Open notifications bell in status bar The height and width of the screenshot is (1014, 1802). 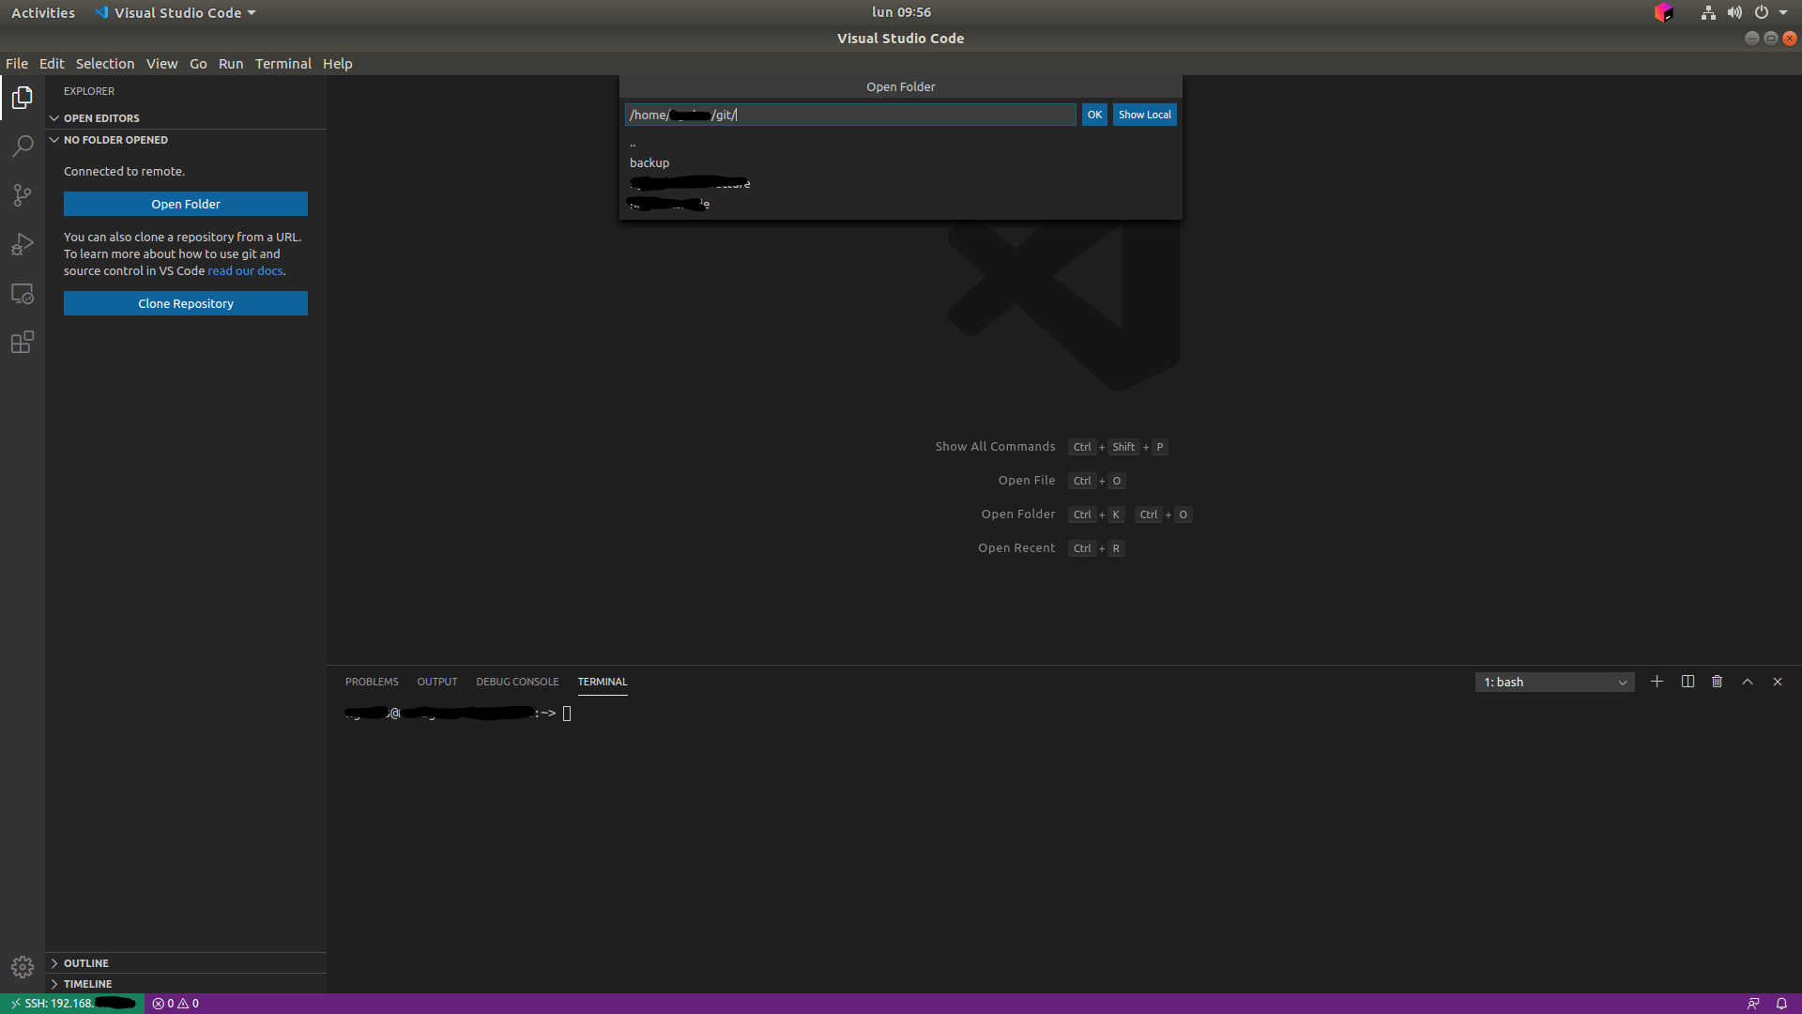[x=1781, y=1004]
